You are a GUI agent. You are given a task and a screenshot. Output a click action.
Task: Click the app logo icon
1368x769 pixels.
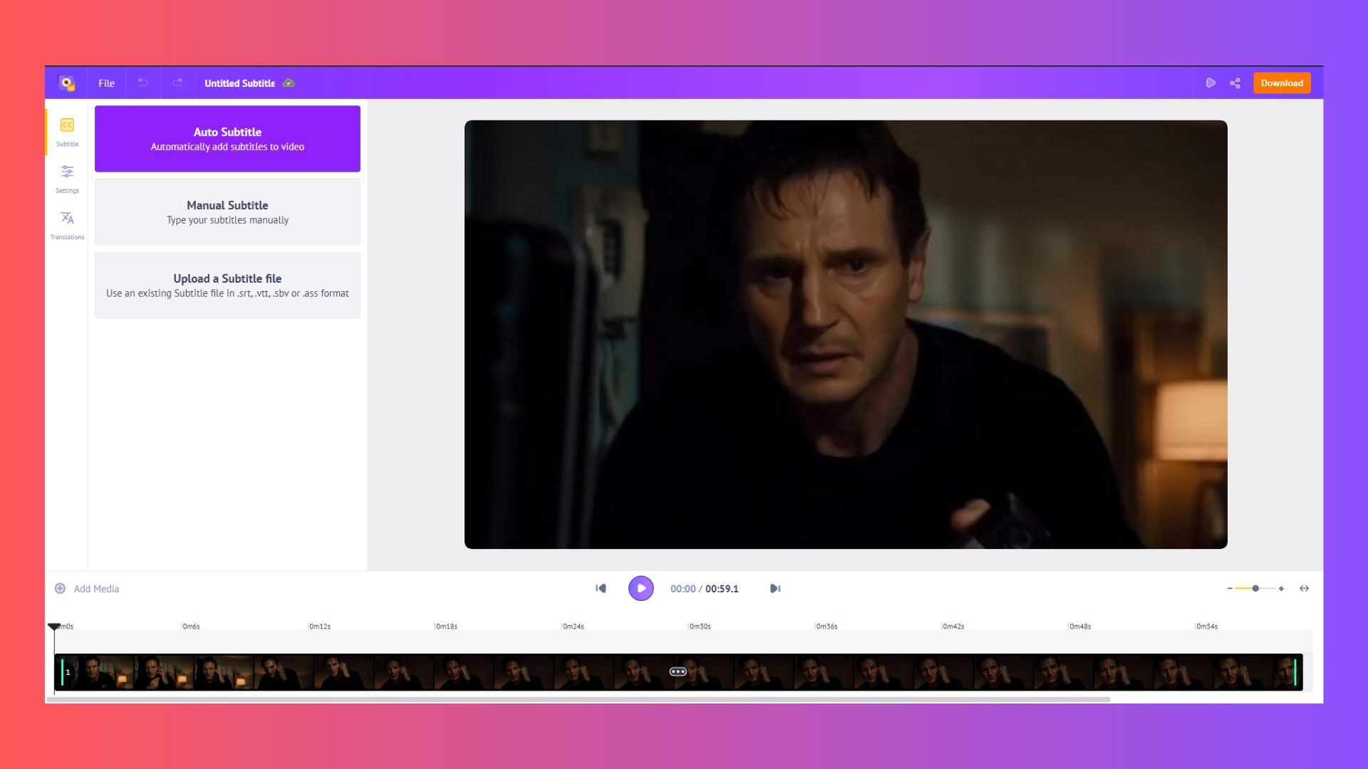coord(66,83)
